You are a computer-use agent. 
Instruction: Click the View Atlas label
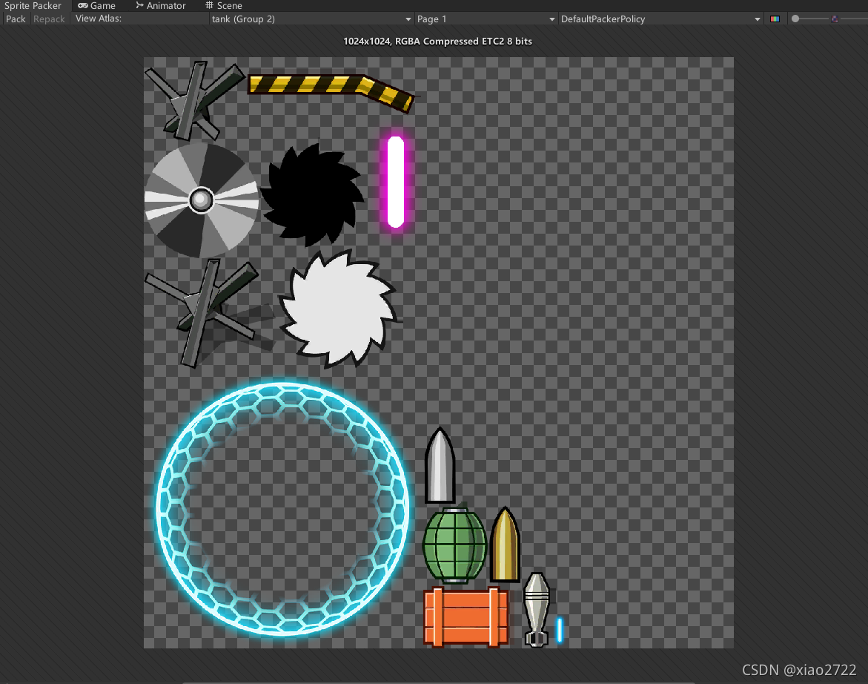click(99, 19)
